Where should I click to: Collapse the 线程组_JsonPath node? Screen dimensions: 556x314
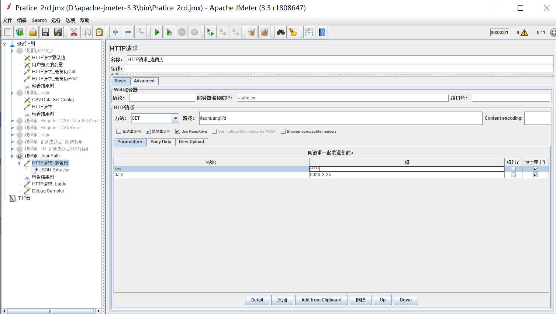tap(12, 156)
